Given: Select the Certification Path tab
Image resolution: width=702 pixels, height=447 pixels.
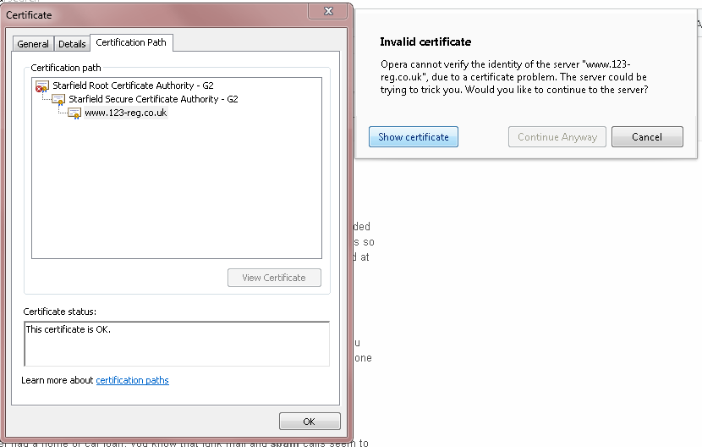Looking at the screenshot, I should click(131, 42).
